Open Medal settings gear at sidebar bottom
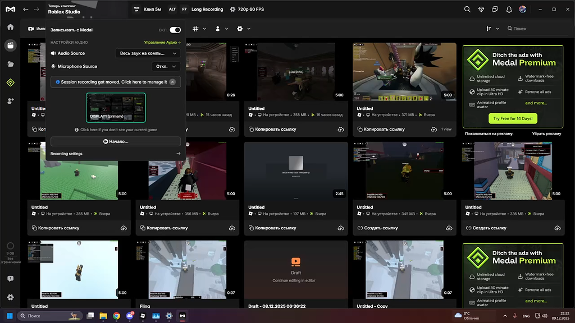The height and width of the screenshot is (323, 575). [10, 297]
